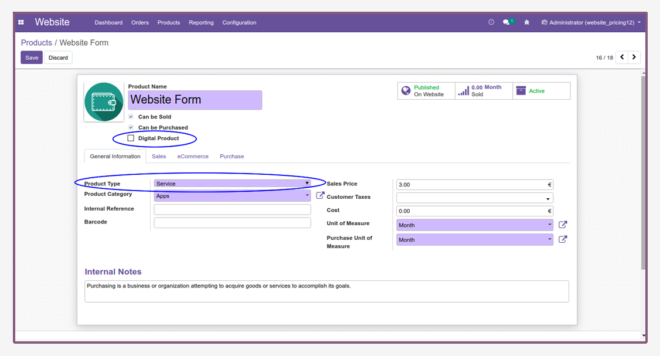Toggle the Can be Purchased checkbox
The image size is (660, 356).
coord(131,127)
